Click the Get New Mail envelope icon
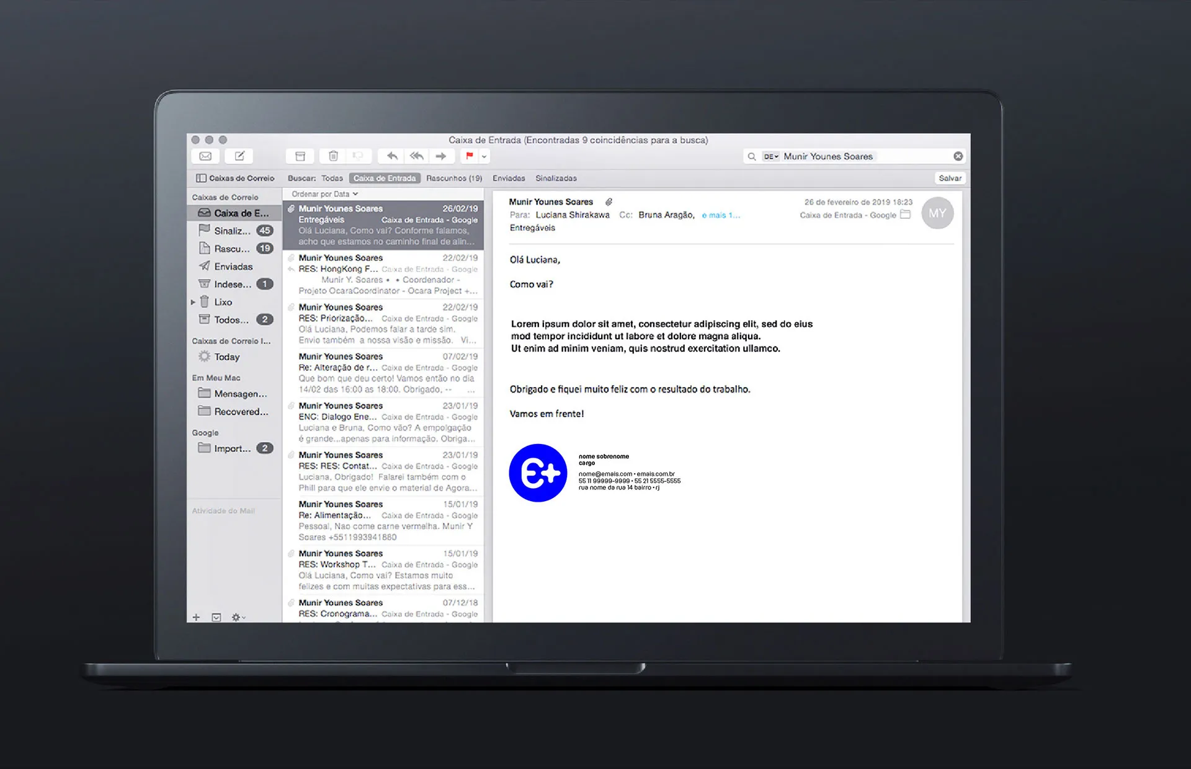 tap(205, 156)
